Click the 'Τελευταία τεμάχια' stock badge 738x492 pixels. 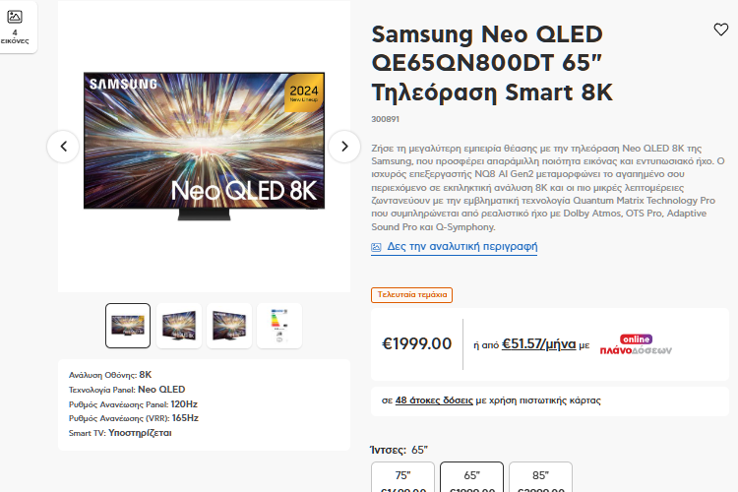pyautogui.click(x=411, y=294)
